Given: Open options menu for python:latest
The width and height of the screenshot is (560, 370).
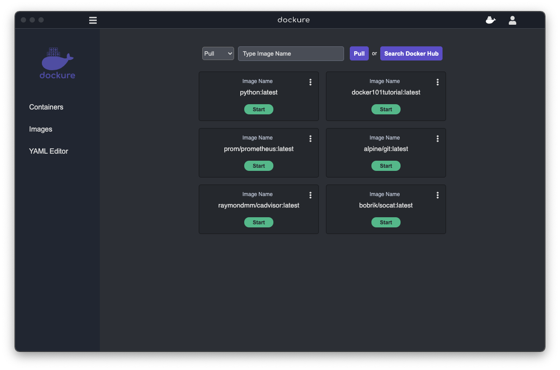Looking at the screenshot, I should pyautogui.click(x=310, y=82).
